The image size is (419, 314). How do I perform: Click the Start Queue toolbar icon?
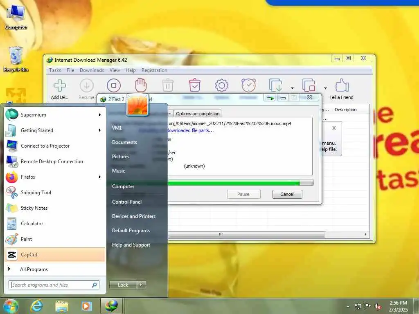pyautogui.click(x=275, y=85)
